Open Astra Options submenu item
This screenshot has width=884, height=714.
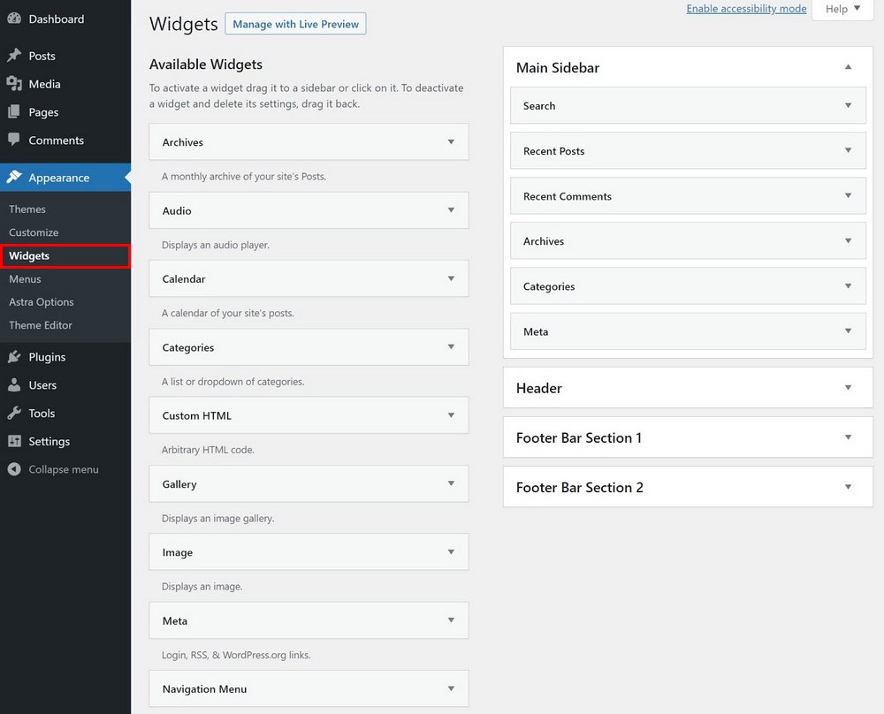coord(42,302)
